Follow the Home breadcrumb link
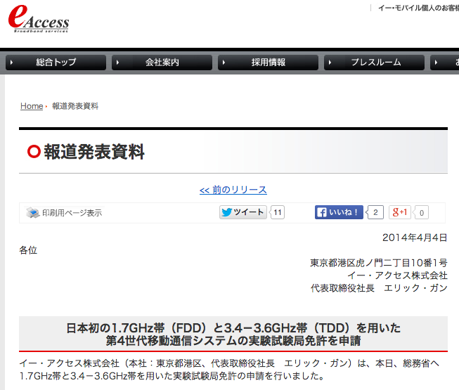 32,106
